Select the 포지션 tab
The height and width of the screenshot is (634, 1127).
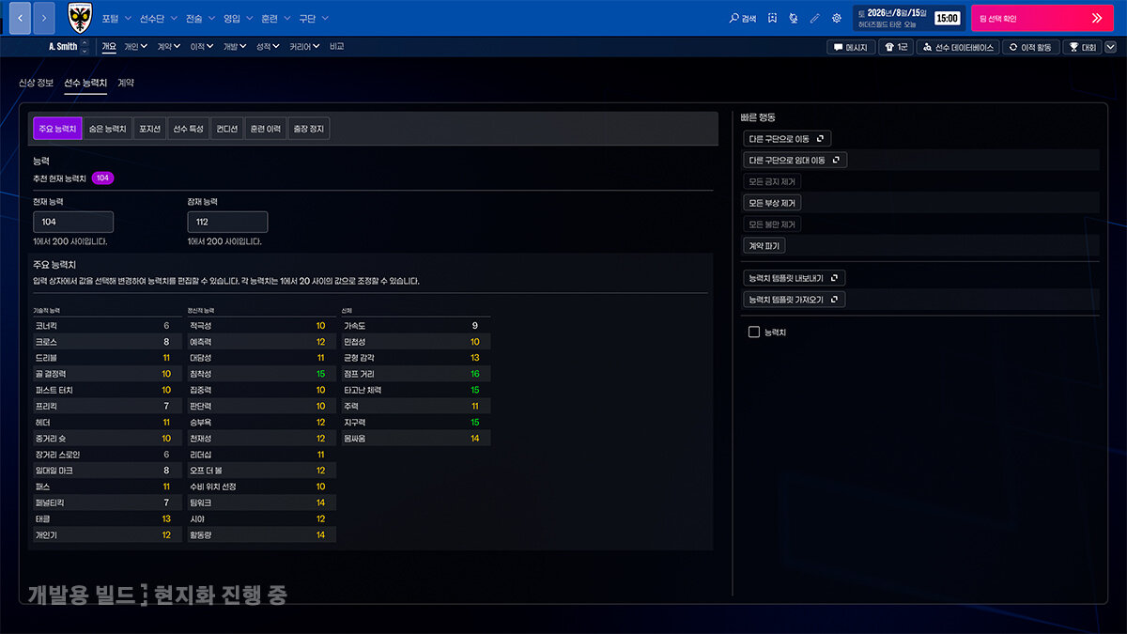(149, 129)
